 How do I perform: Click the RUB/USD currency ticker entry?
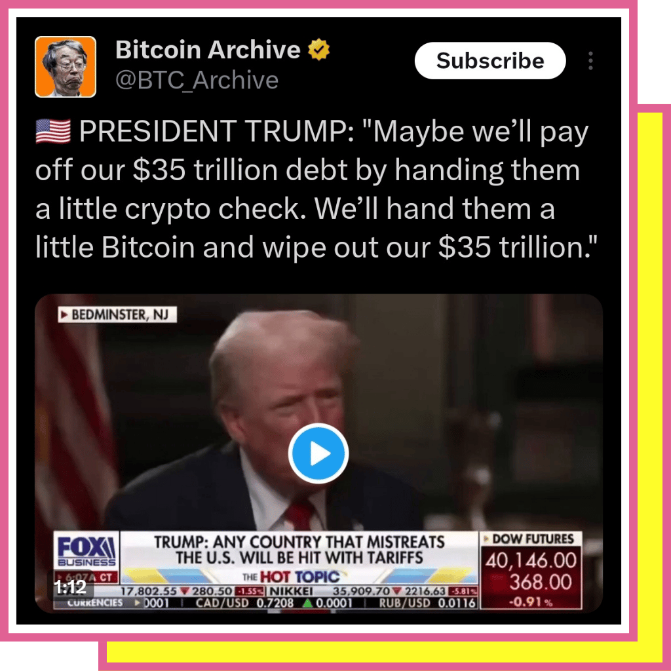pyautogui.click(x=427, y=603)
